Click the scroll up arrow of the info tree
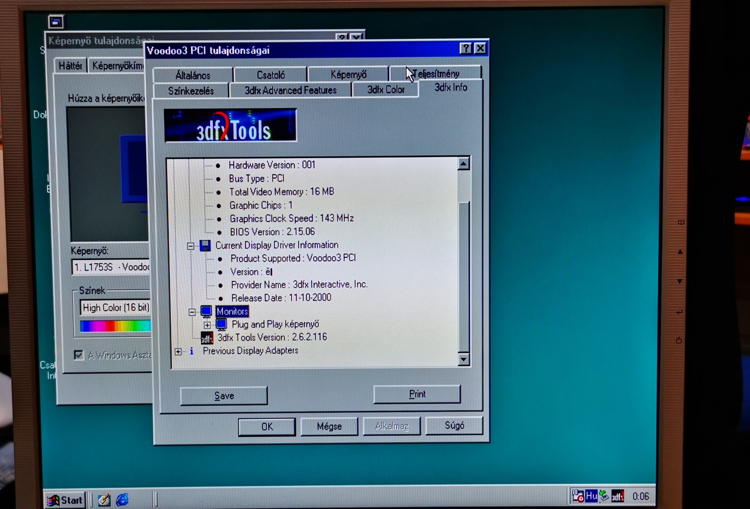The image size is (750, 509). [464, 163]
